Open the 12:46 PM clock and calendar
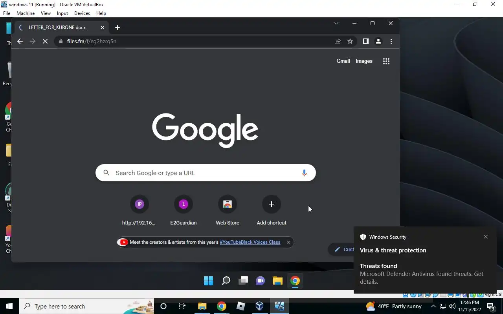Screen dimensions: 503x314 [x=469, y=306]
